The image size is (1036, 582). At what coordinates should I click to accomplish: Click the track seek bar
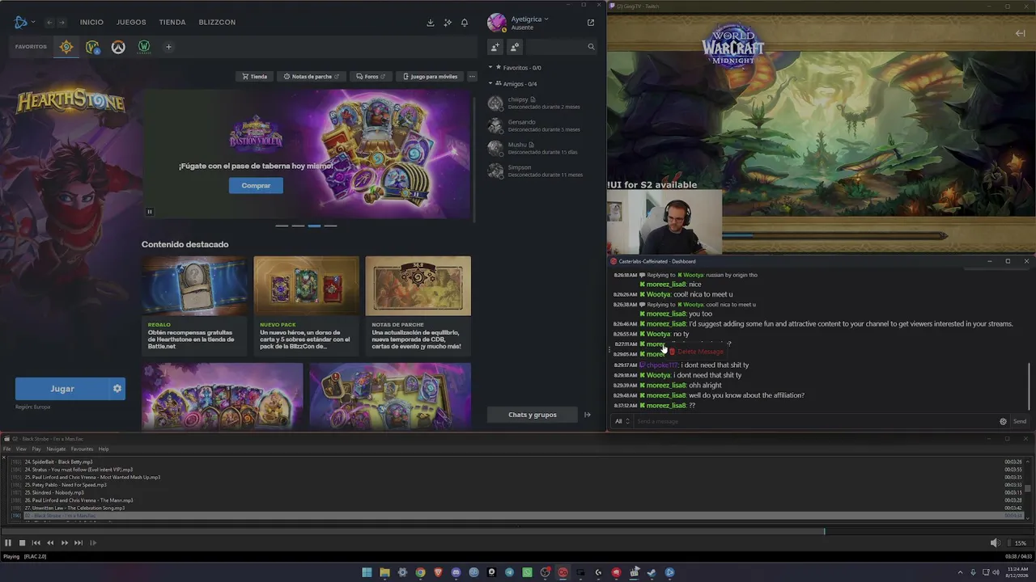[518, 531]
